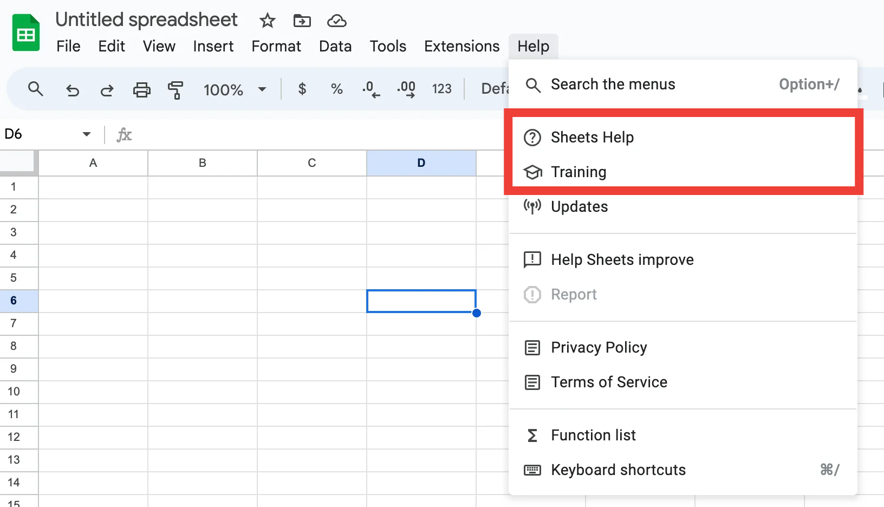
Task: Open the Edit menu
Action: click(112, 47)
